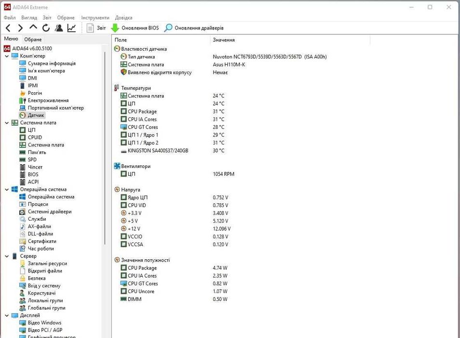The image size is (460, 338).
Task: Refresh the sensor readings
Action: (46, 28)
